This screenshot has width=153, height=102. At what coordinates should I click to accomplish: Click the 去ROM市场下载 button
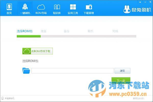tap(37, 51)
